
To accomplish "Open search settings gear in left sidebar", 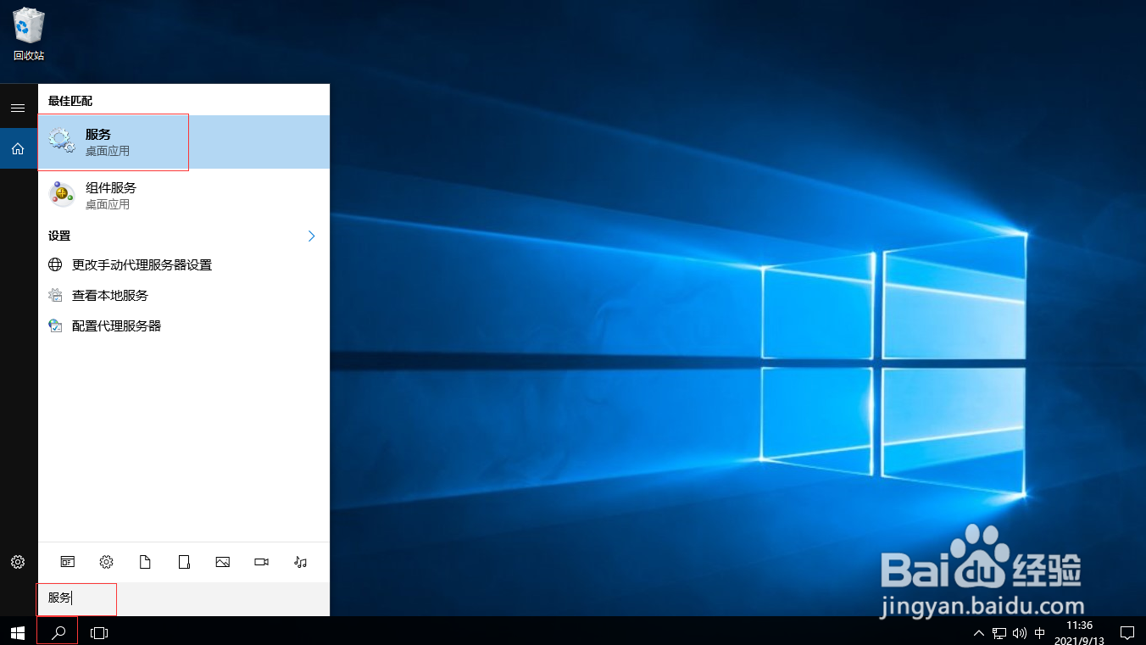I will pos(18,562).
